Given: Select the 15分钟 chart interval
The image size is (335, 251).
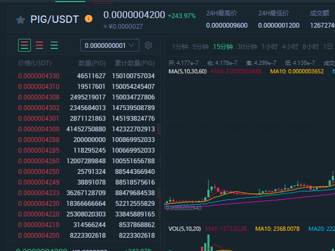Looking at the screenshot, I should point(222,47).
